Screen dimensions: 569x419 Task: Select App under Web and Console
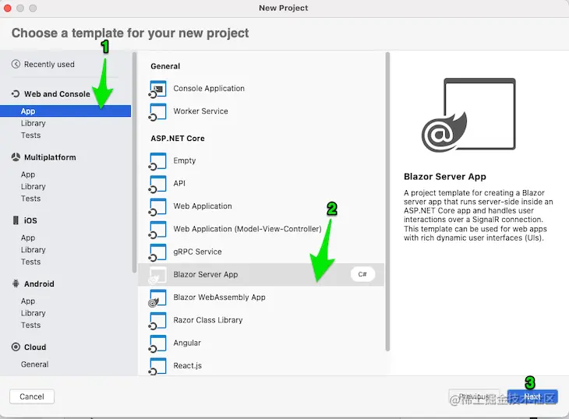65,111
